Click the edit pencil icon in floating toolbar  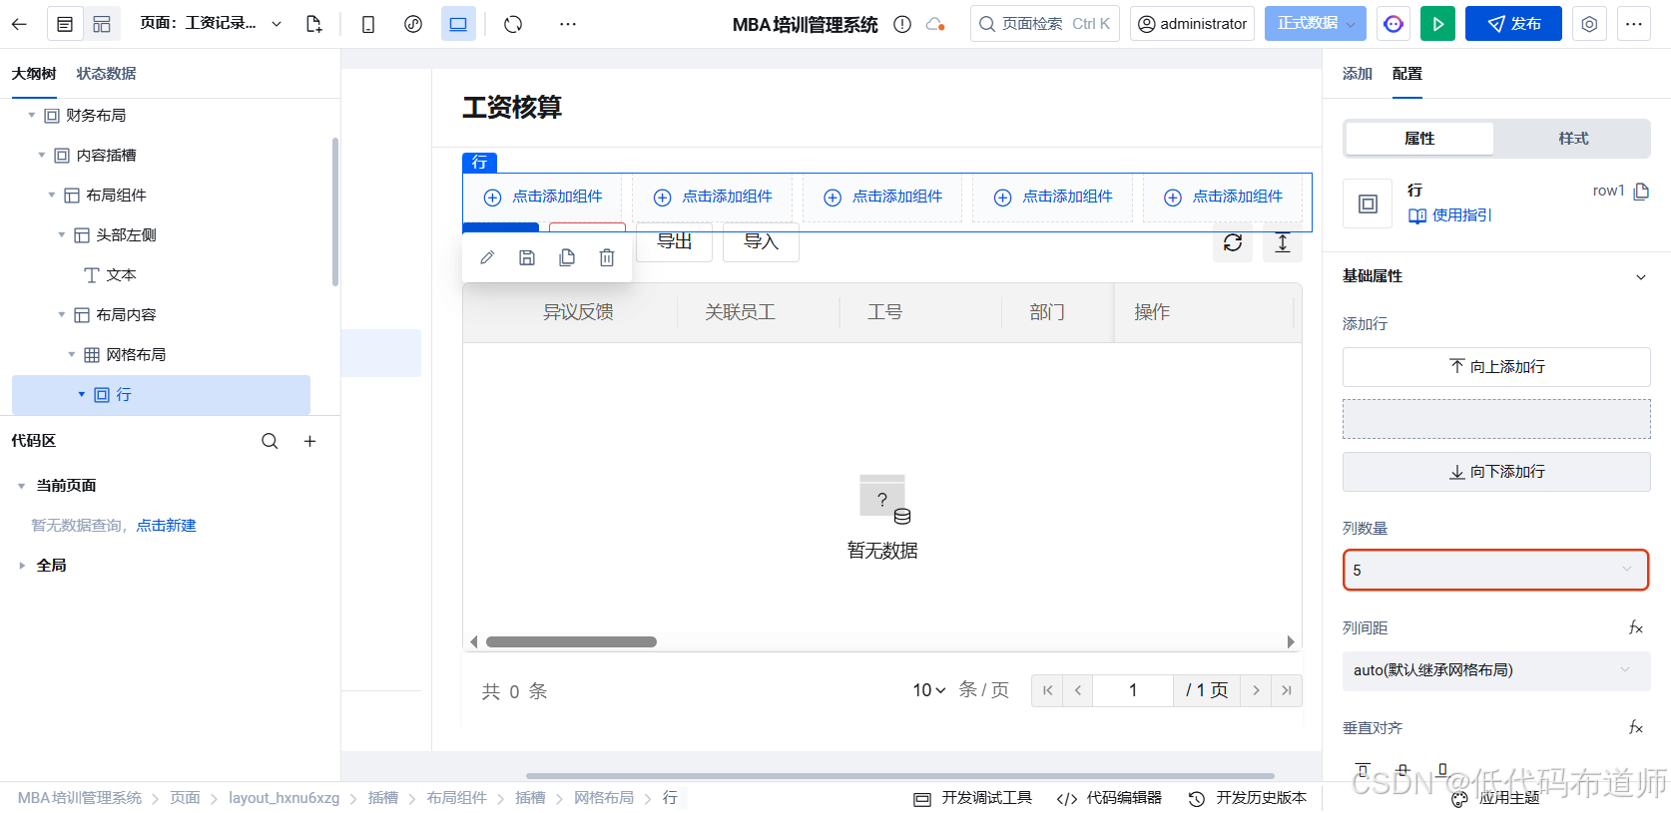(487, 257)
